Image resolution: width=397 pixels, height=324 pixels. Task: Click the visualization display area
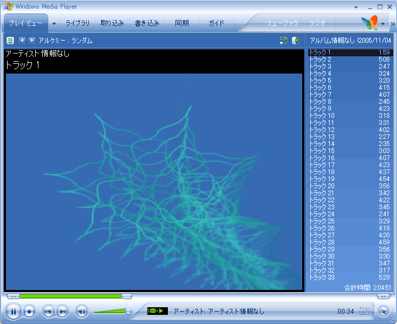point(154,182)
